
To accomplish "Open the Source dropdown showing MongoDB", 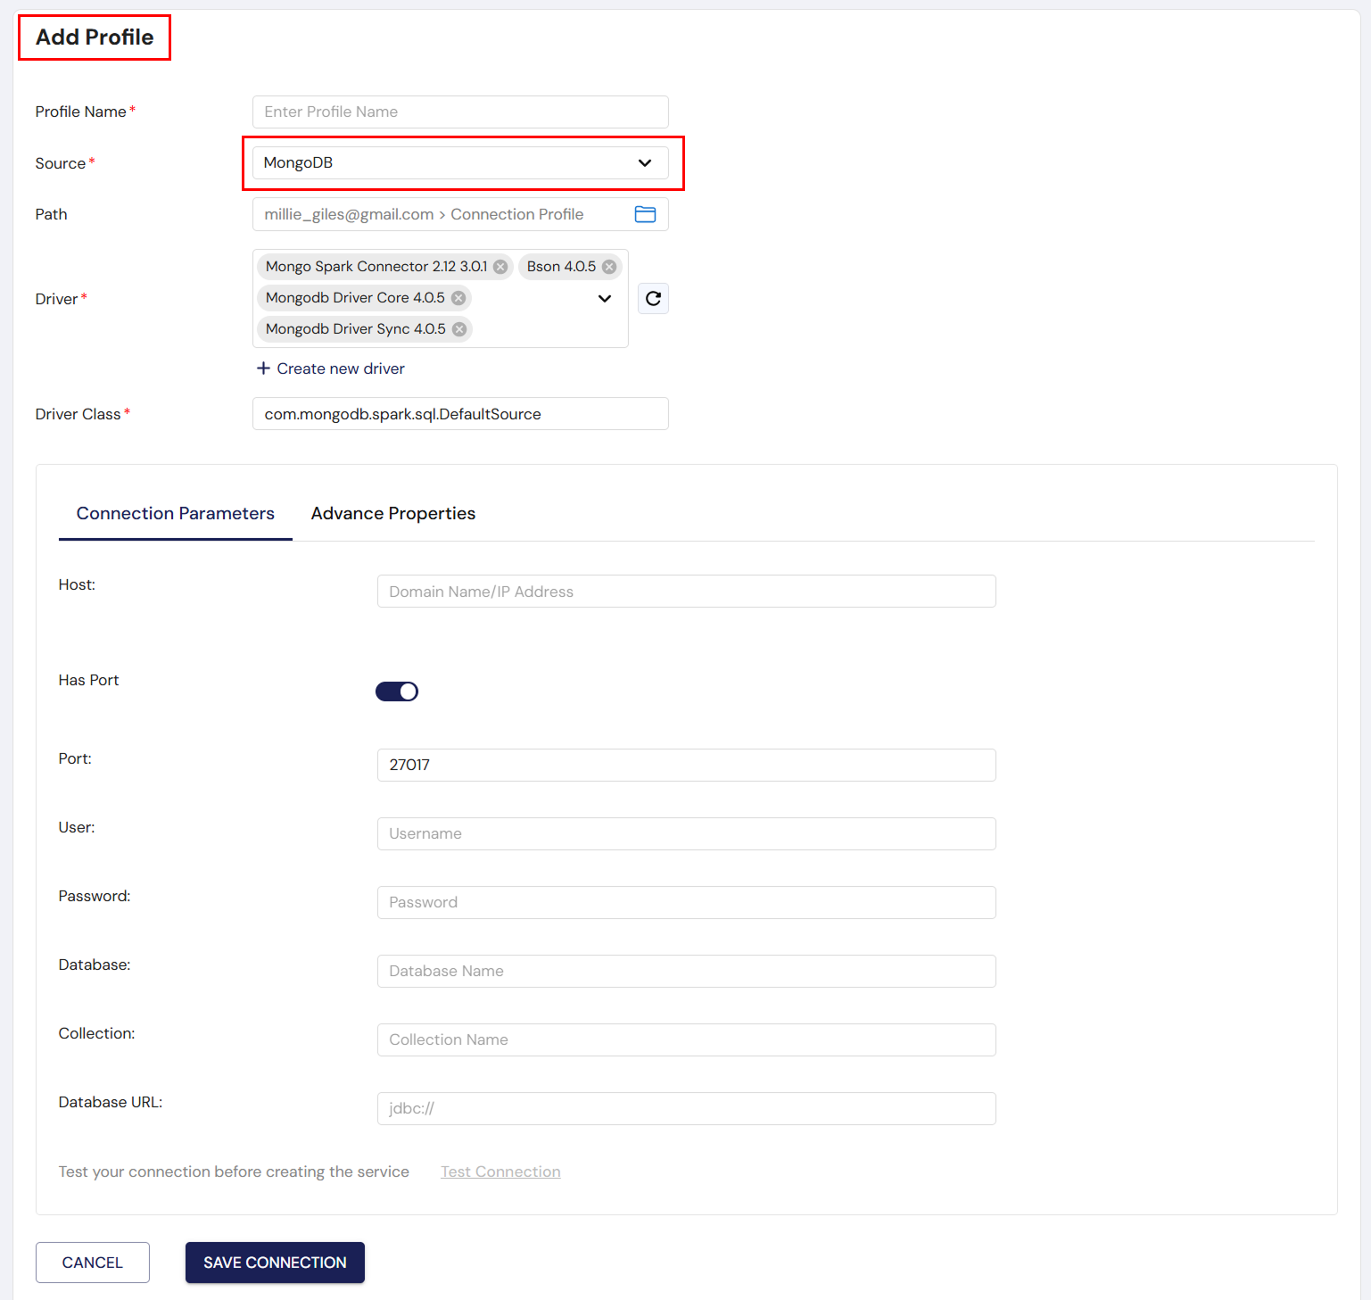I will pyautogui.click(x=460, y=163).
